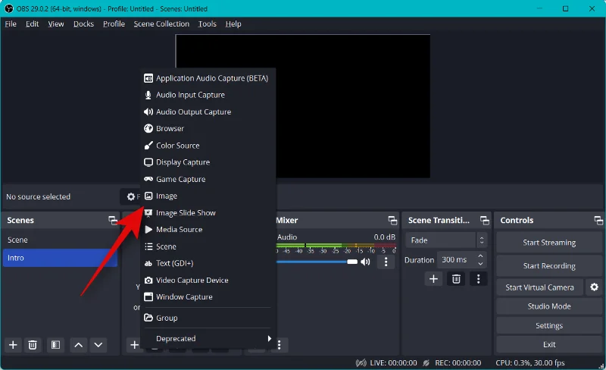Choose Image Slide Show source

point(208,213)
